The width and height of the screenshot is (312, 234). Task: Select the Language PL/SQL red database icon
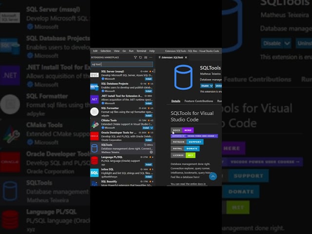click(94, 160)
